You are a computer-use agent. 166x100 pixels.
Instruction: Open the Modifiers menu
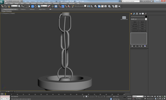[x=34, y=3]
